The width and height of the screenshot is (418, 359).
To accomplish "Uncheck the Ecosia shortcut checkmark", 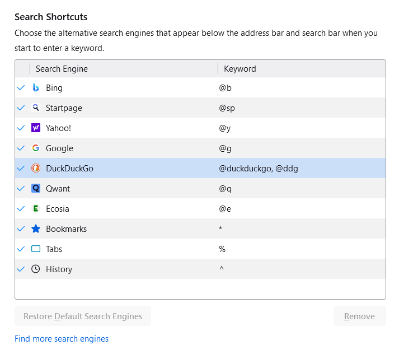I will coord(21,209).
